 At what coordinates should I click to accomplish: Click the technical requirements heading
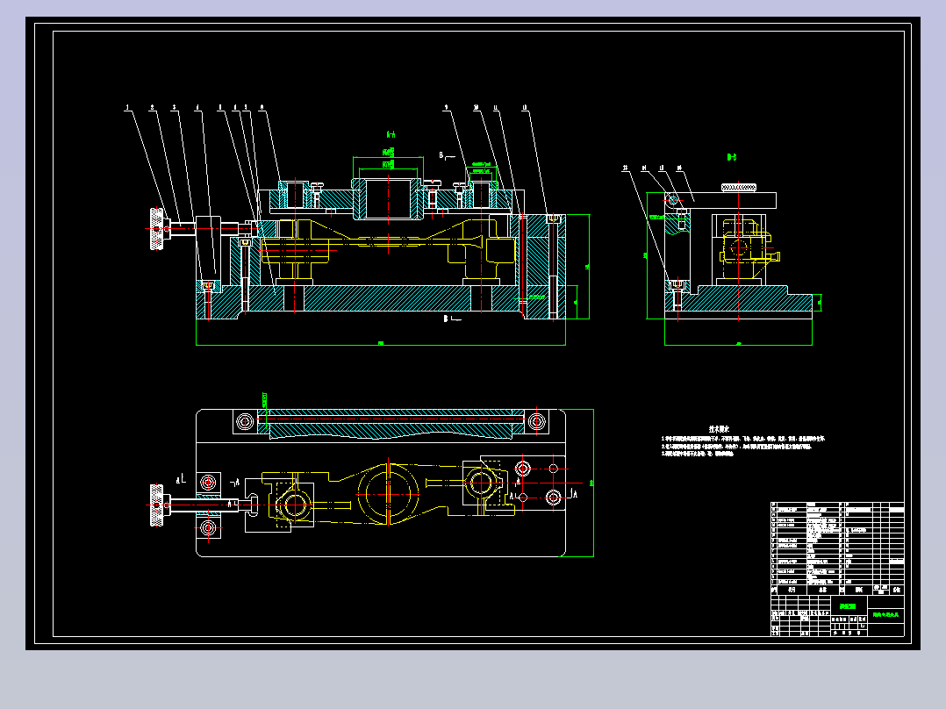click(x=720, y=428)
